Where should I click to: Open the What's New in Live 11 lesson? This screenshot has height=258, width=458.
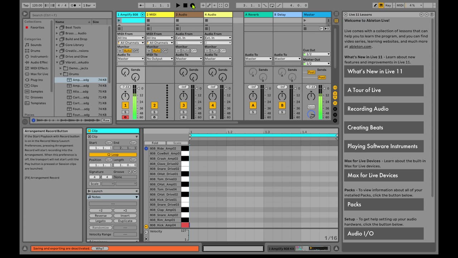click(x=384, y=71)
